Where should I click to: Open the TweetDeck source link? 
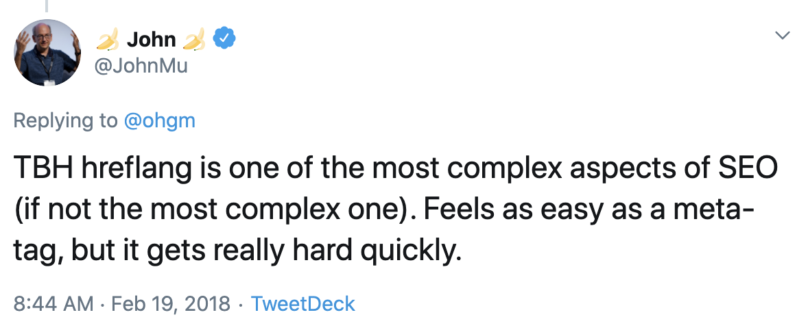(x=302, y=303)
